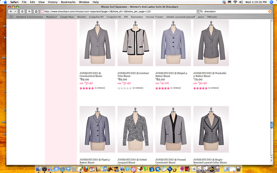Open the Craigslist/NY bookmark
This screenshot has width=277, height=173.
[96, 17]
